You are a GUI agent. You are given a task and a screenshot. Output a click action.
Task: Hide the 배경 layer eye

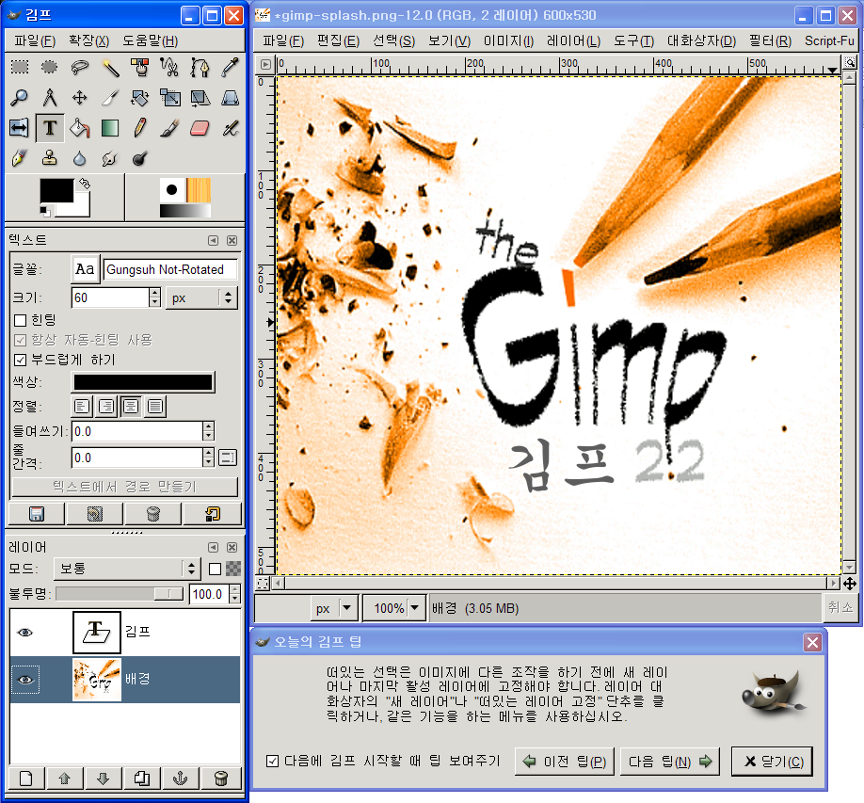tap(25, 680)
